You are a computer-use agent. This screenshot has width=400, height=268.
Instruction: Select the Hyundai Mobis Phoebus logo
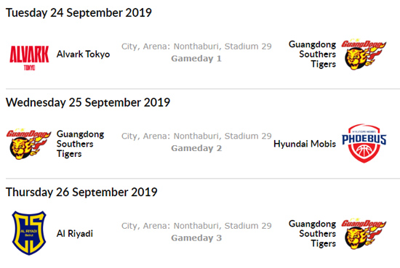tap(364, 143)
